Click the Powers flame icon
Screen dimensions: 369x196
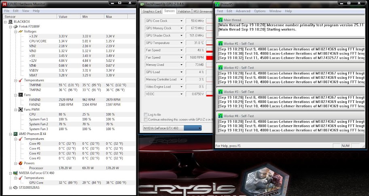(x=20, y=163)
